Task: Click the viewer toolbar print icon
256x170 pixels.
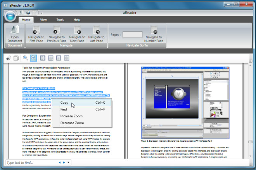Action: tap(8, 58)
